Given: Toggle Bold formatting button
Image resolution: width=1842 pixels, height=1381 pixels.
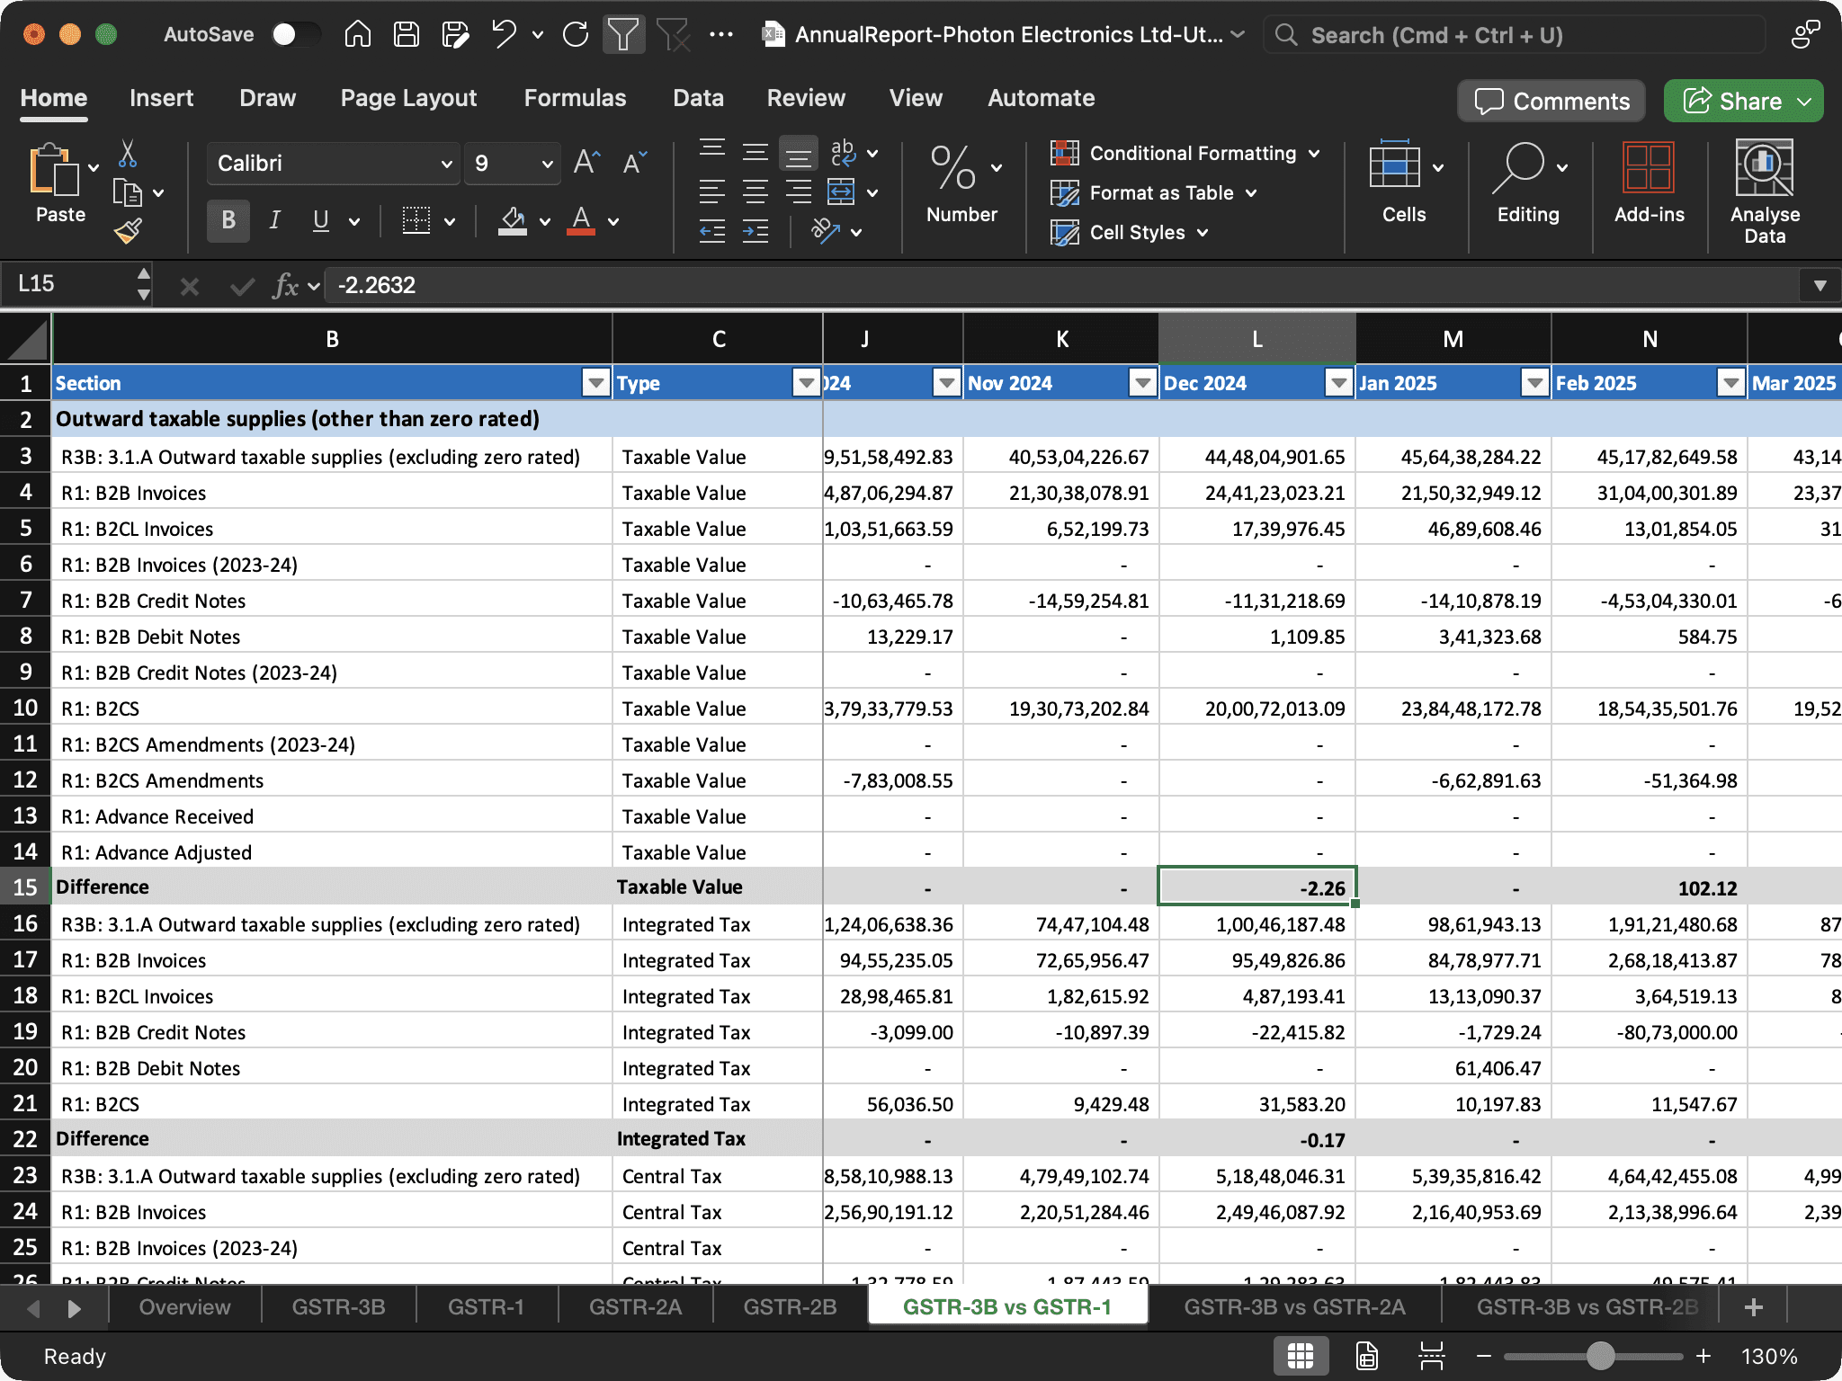Looking at the screenshot, I should point(228,220).
